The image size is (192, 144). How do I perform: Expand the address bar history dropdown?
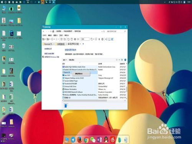tap(102, 31)
